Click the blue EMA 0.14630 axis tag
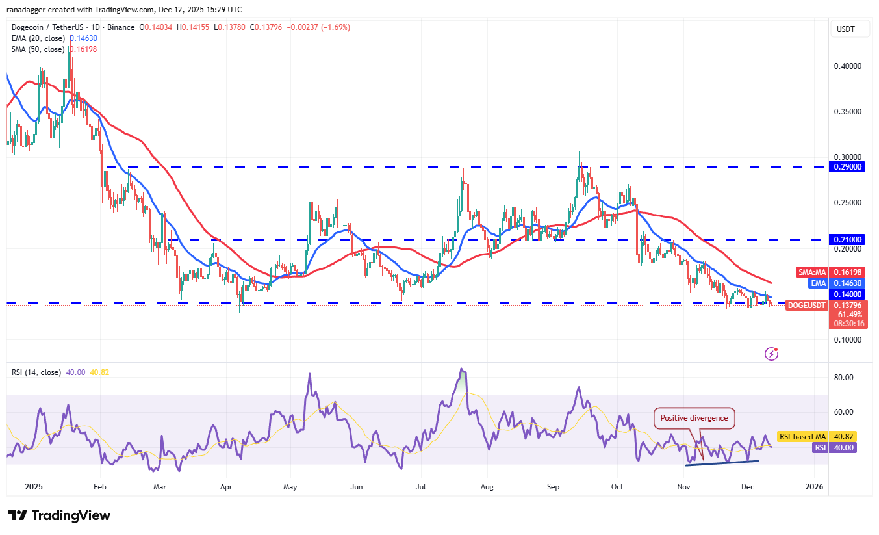This screenshot has width=879, height=535. (x=818, y=283)
